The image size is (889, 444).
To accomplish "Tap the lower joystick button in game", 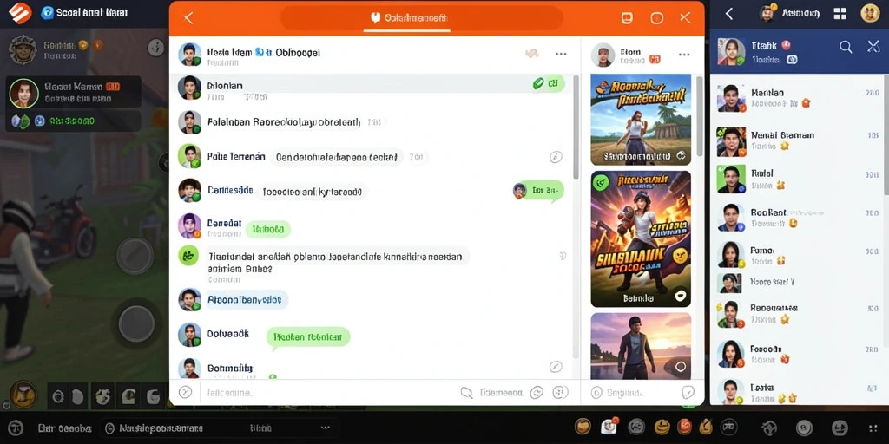I will click(x=136, y=323).
